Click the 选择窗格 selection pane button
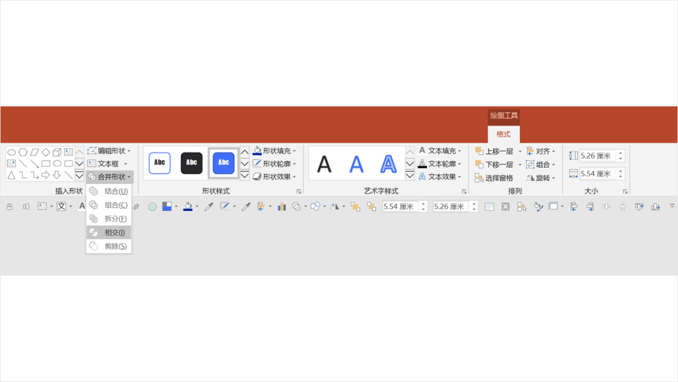 (x=494, y=178)
